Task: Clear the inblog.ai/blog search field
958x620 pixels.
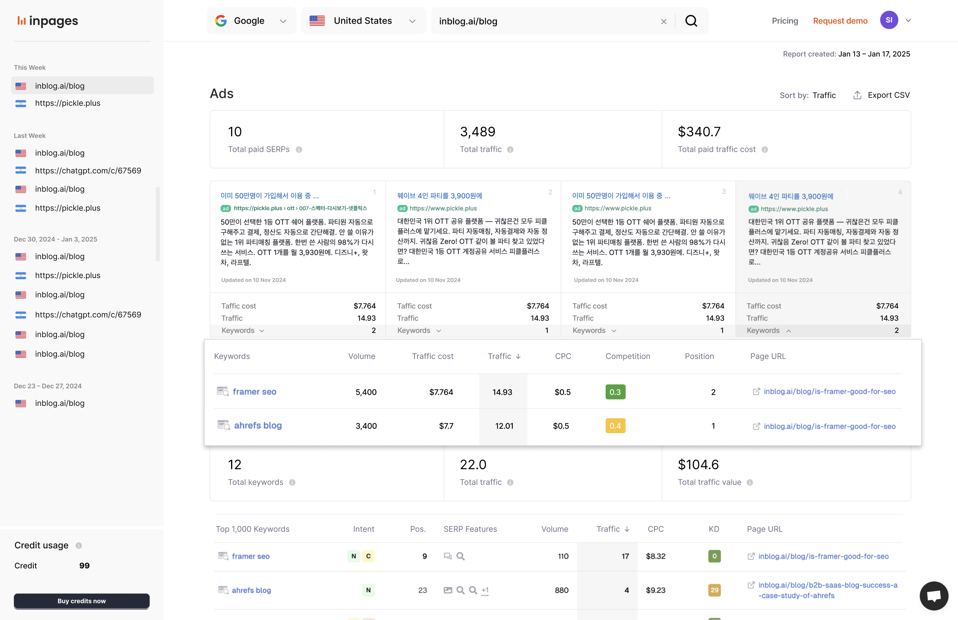Action: 664,22
